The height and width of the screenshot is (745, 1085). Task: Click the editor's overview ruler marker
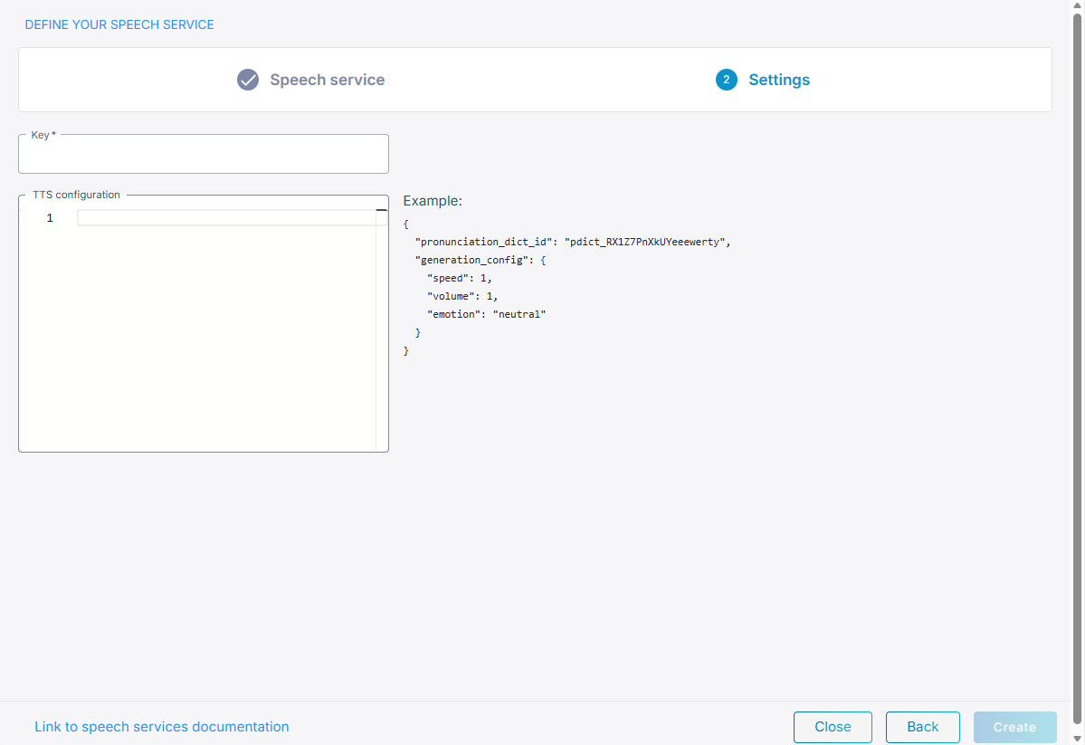tap(382, 211)
